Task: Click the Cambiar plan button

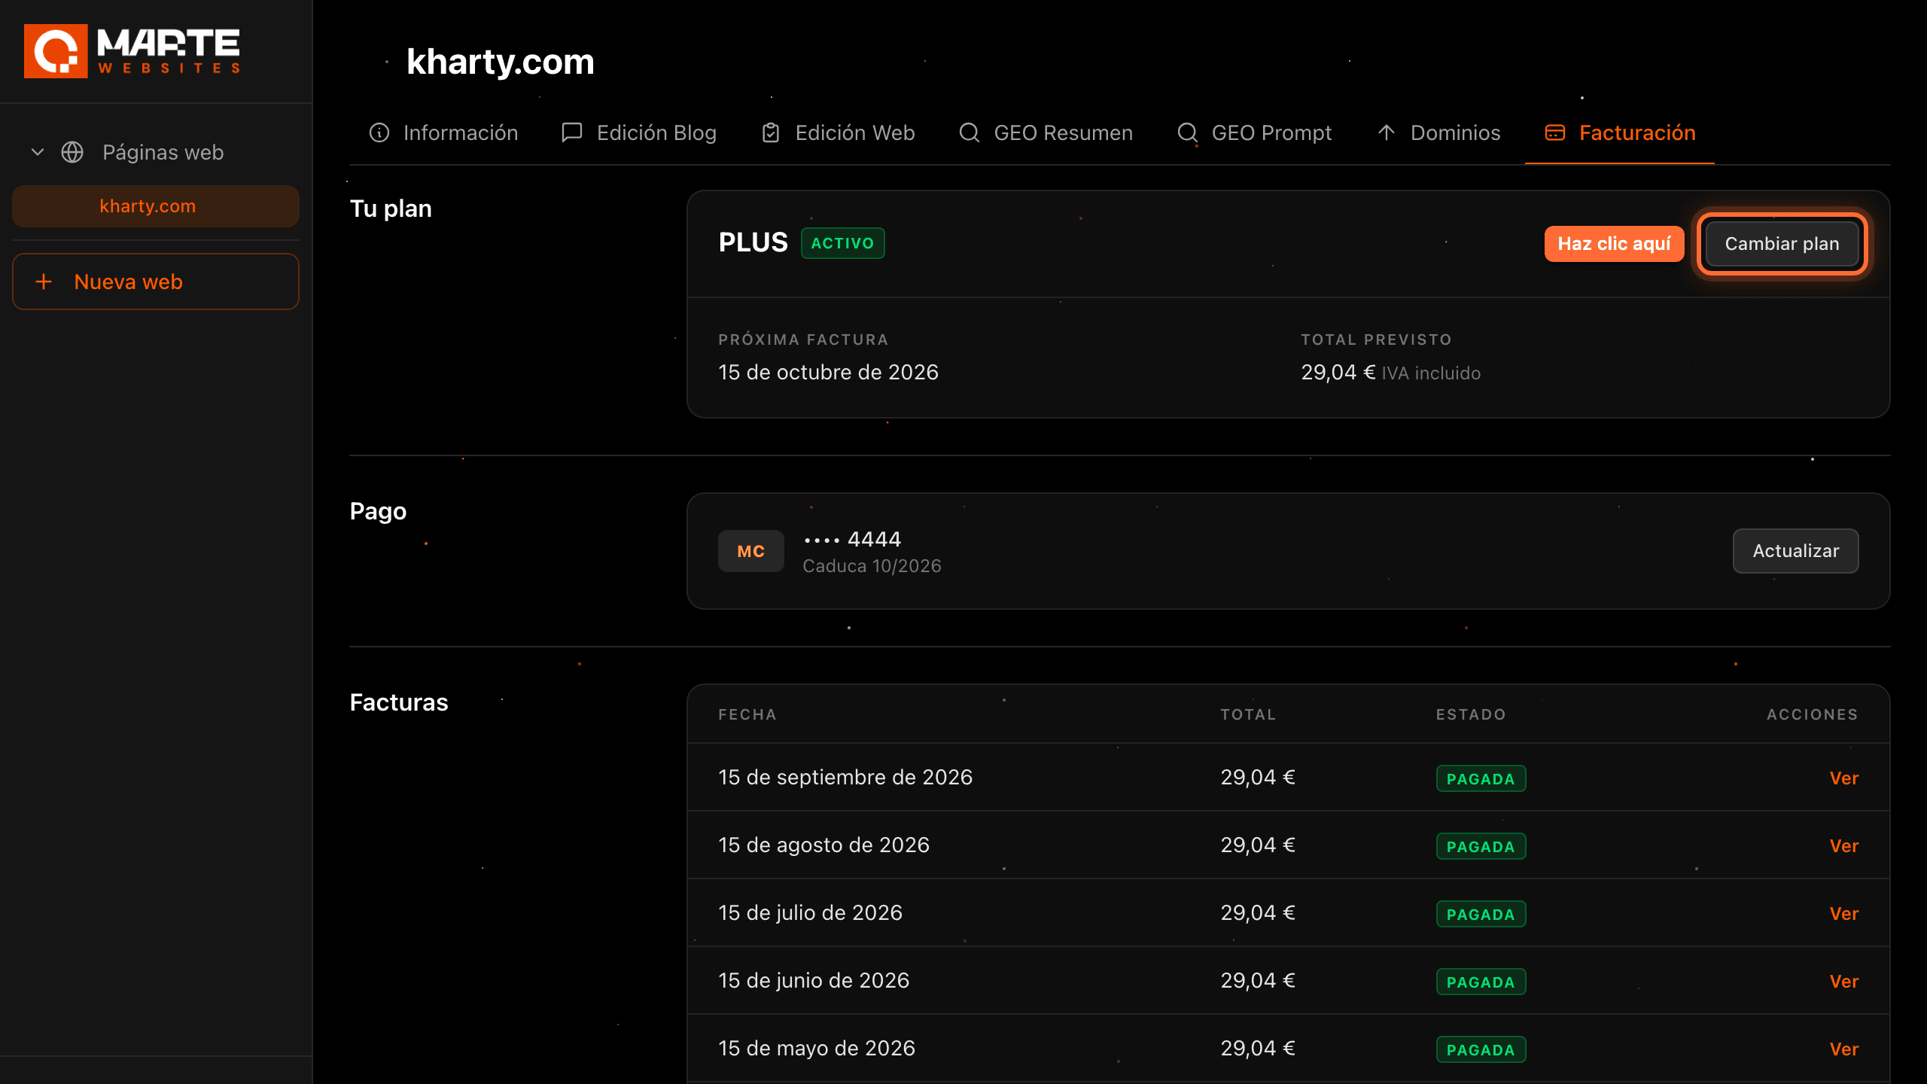Action: [1782, 244]
